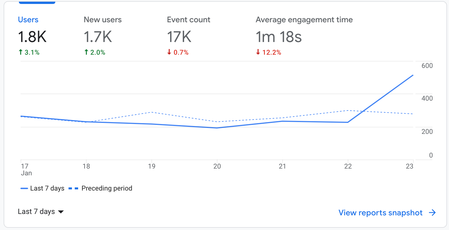
Task: Click the green up arrow for Users 3.1%
Action: 21,52
